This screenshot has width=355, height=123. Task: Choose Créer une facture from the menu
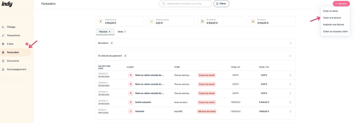tap(332, 18)
